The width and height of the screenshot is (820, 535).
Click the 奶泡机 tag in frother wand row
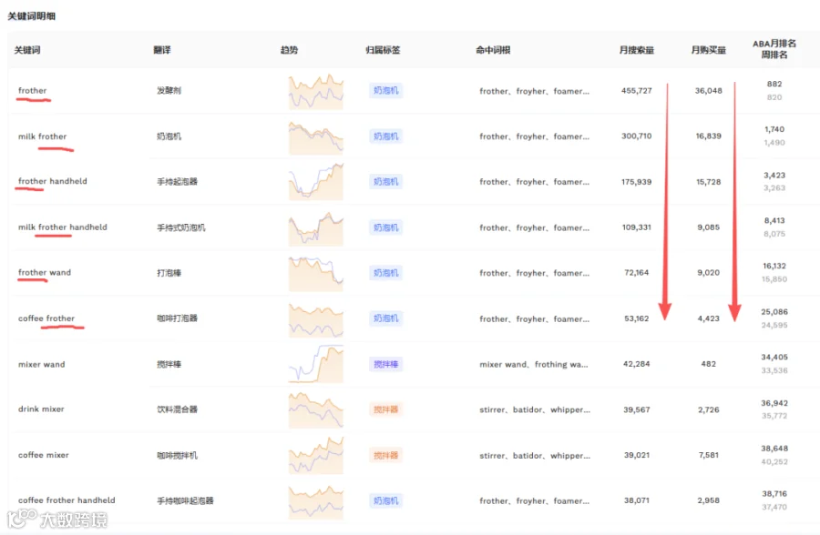click(x=386, y=273)
